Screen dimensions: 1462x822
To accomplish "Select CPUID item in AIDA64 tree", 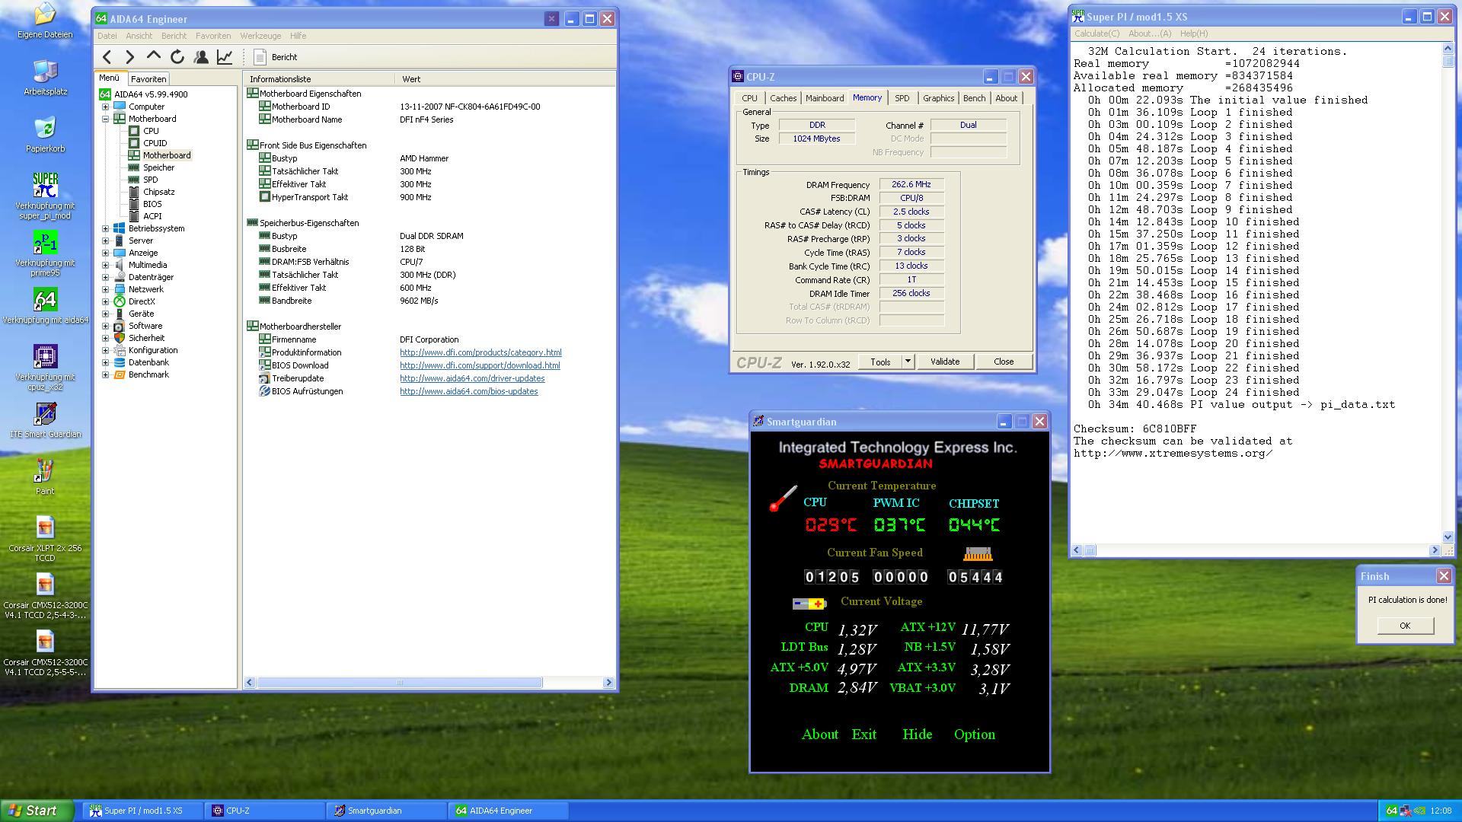I will (155, 143).
